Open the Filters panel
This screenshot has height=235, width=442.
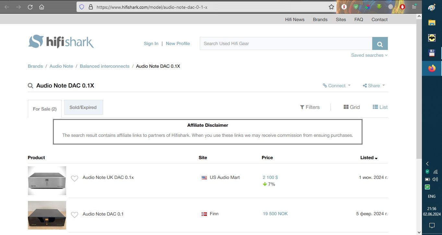[x=310, y=107]
